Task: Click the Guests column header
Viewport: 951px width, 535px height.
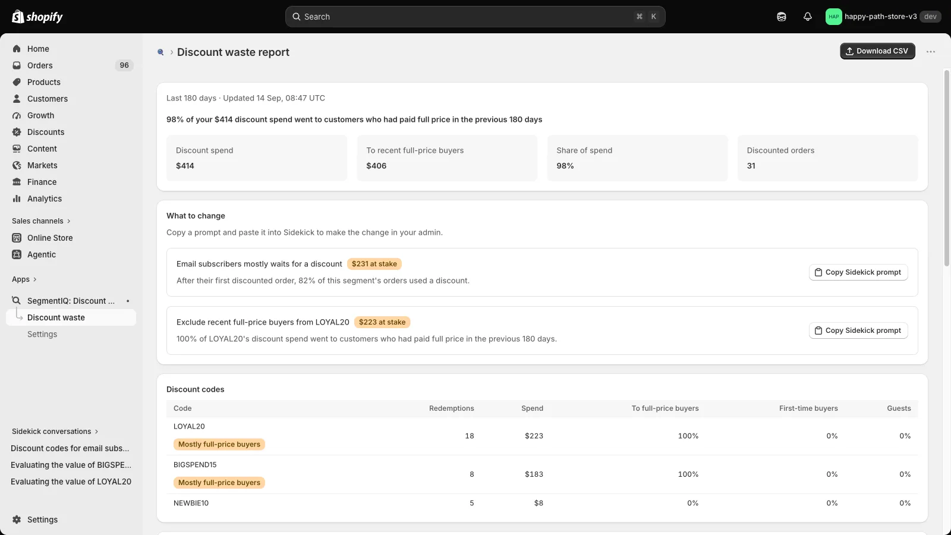Action: pyautogui.click(x=899, y=408)
